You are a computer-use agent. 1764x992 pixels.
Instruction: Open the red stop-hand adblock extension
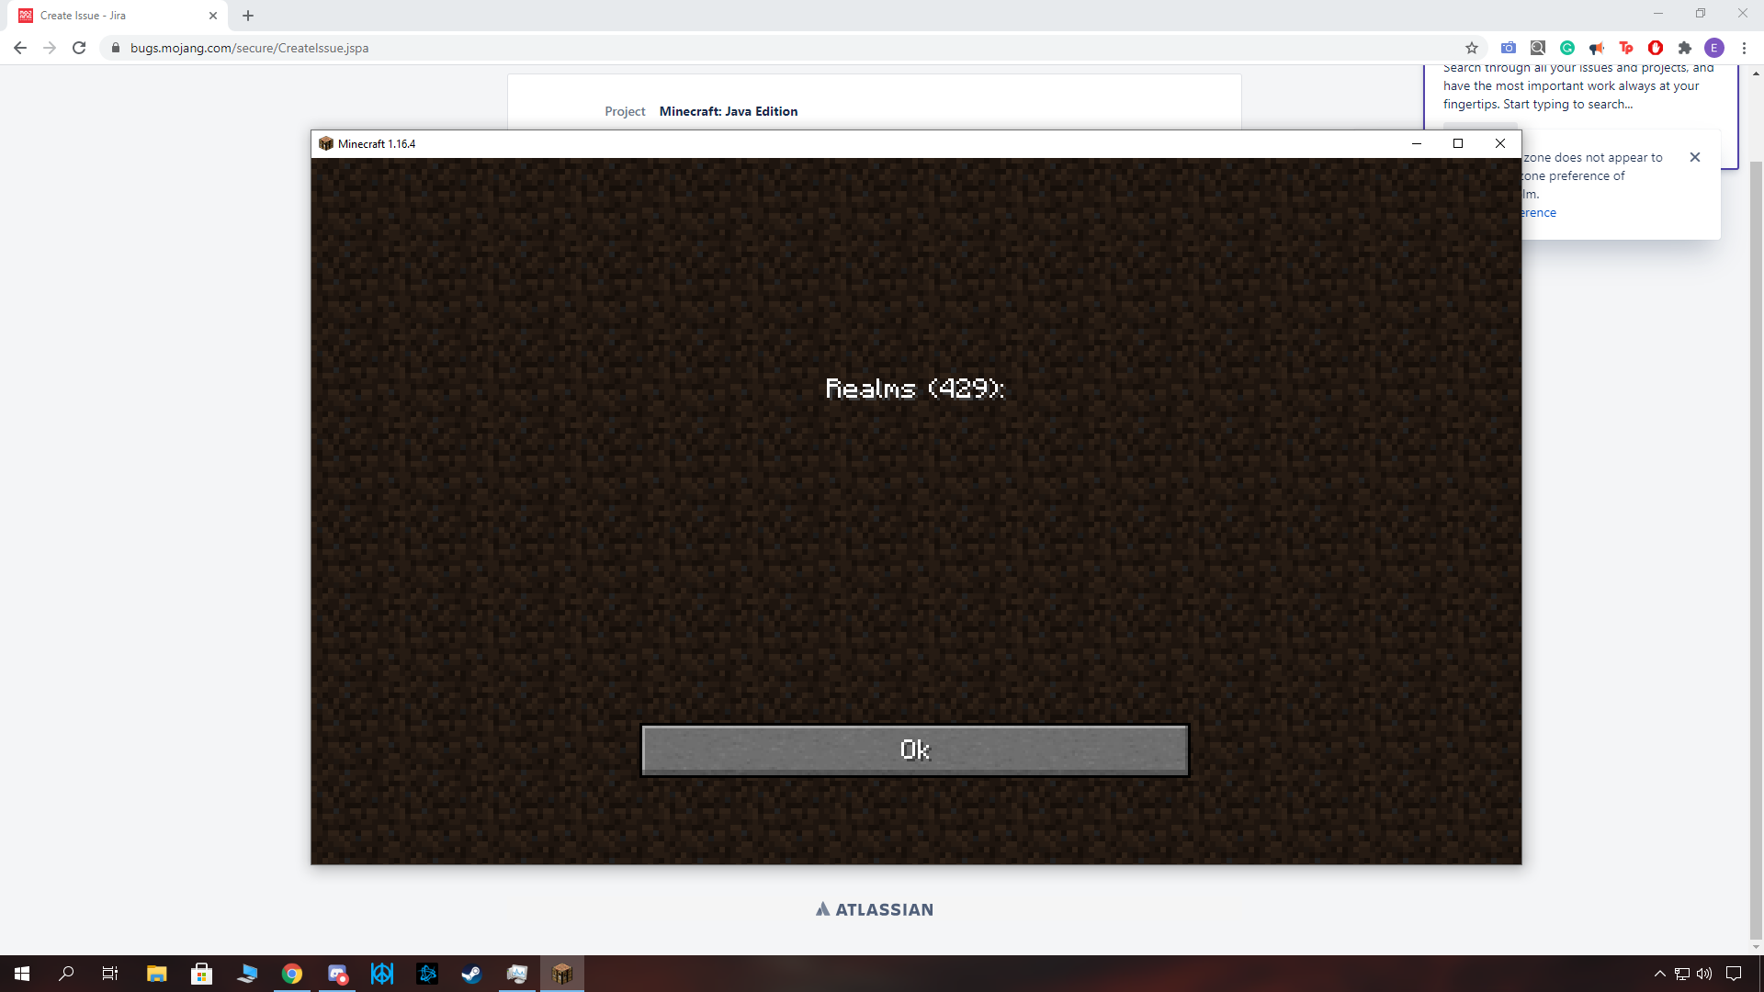tap(1656, 48)
